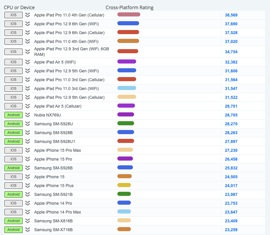Expand chevron for iPad Pro 12.9 6th Gen (Cellular)

[x=28, y=33]
